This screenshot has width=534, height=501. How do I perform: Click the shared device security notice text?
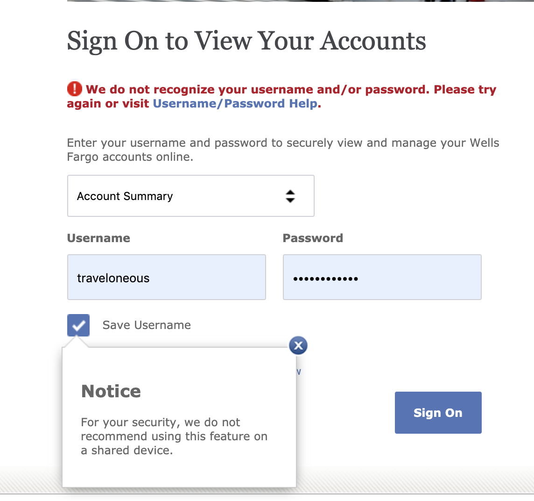(x=174, y=437)
